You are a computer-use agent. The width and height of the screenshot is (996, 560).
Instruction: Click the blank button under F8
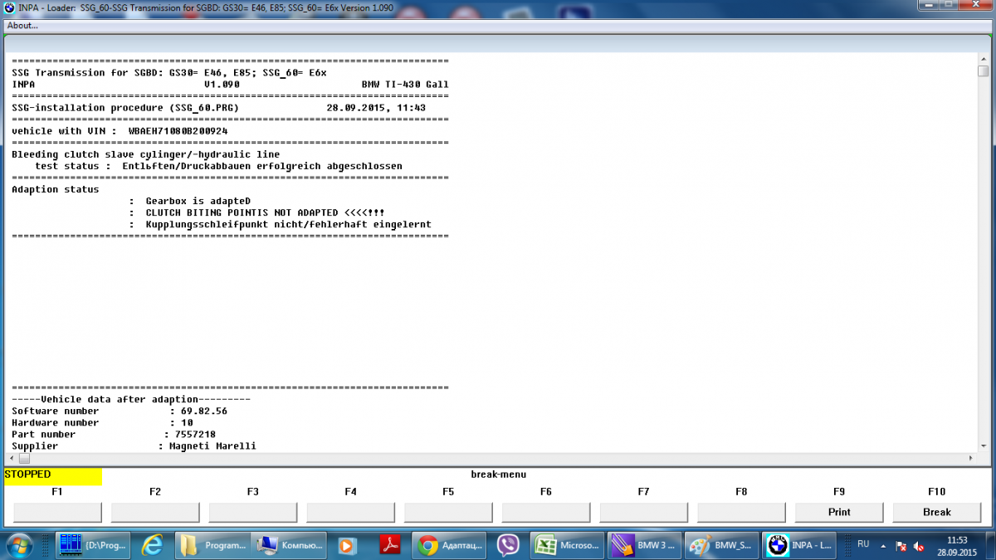(x=741, y=512)
